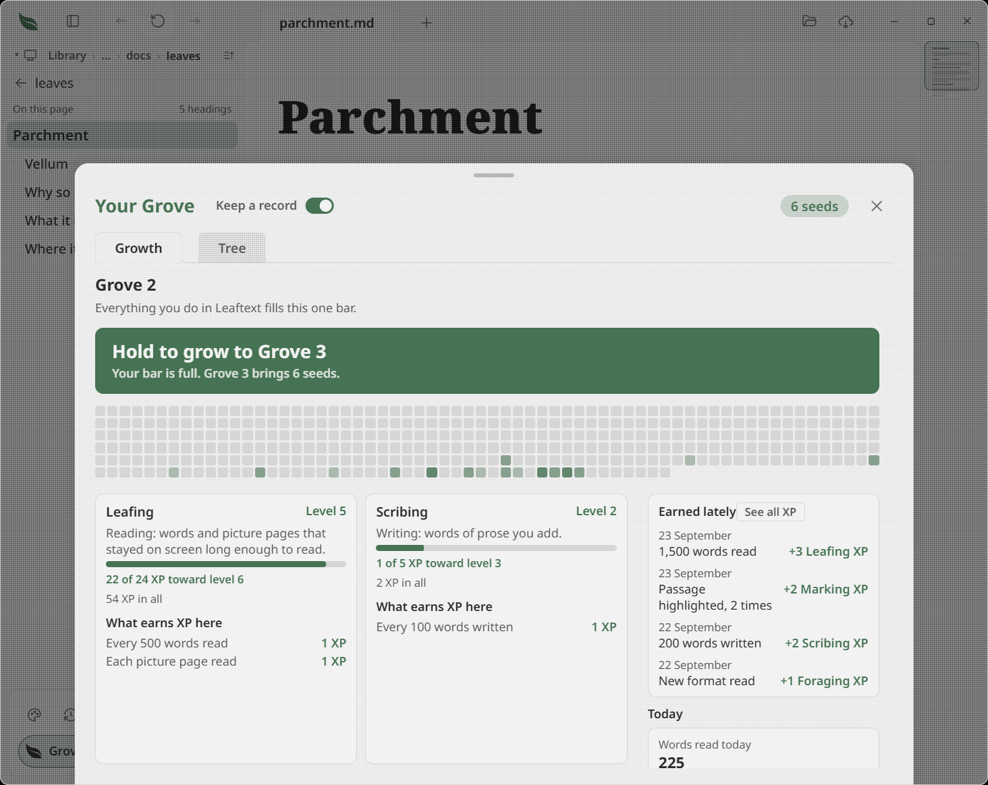
Task: Open See all XP button
Action: point(770,512)
